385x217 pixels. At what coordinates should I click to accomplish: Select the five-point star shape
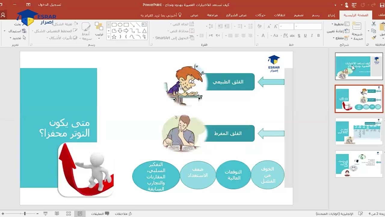point(114,37)
